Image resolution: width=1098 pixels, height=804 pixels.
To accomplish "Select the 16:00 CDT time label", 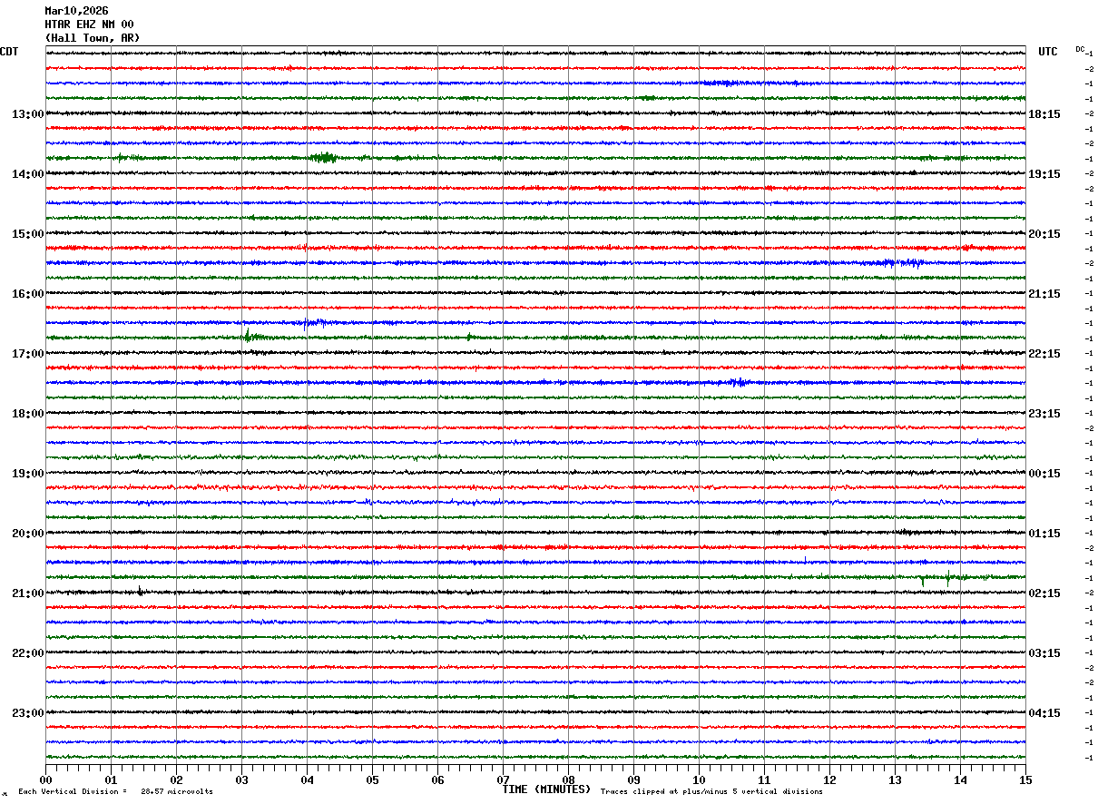I will 28,294.
